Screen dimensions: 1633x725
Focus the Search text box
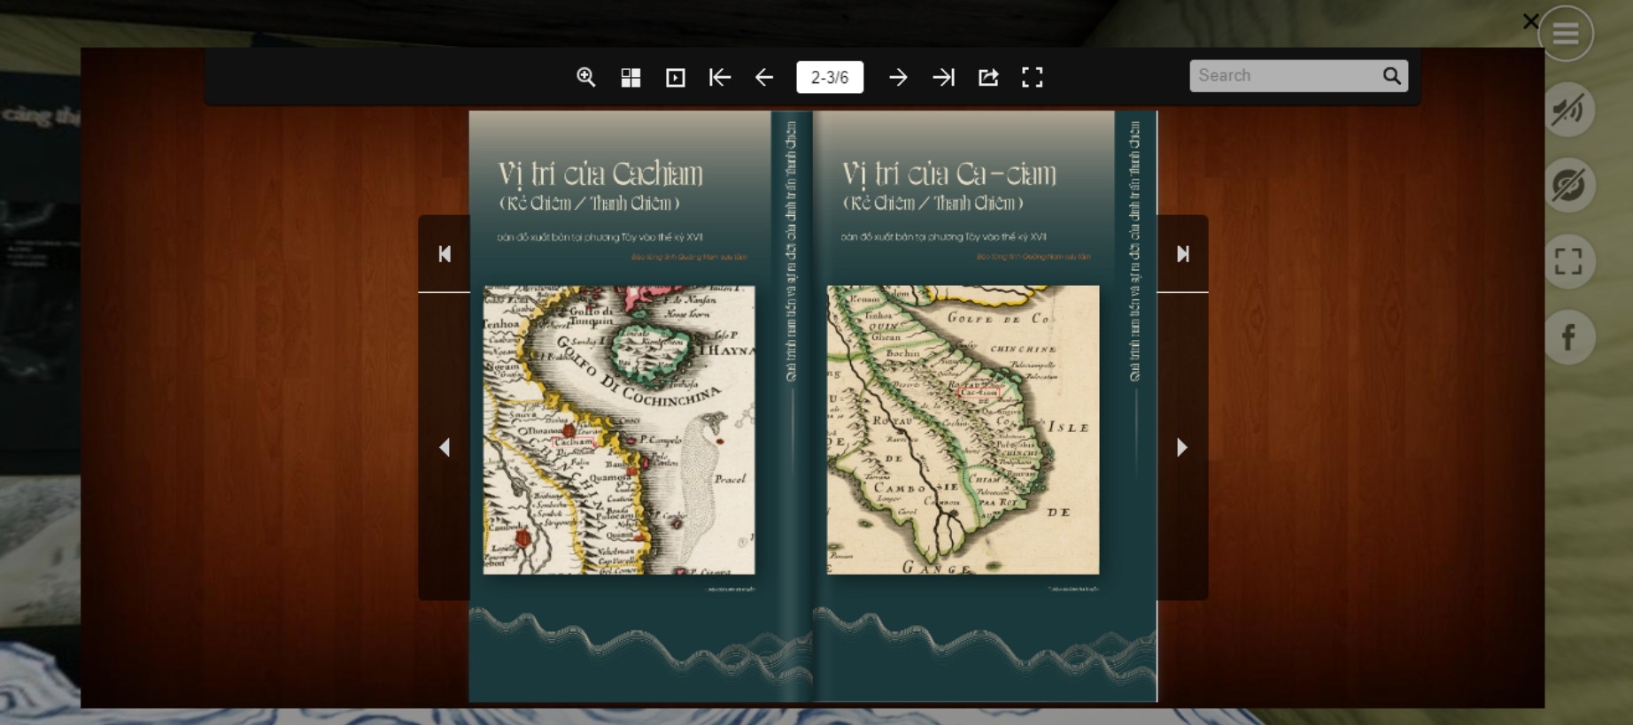[x=1284, y=76]
